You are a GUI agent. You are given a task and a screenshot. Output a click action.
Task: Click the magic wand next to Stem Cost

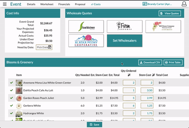153,75
